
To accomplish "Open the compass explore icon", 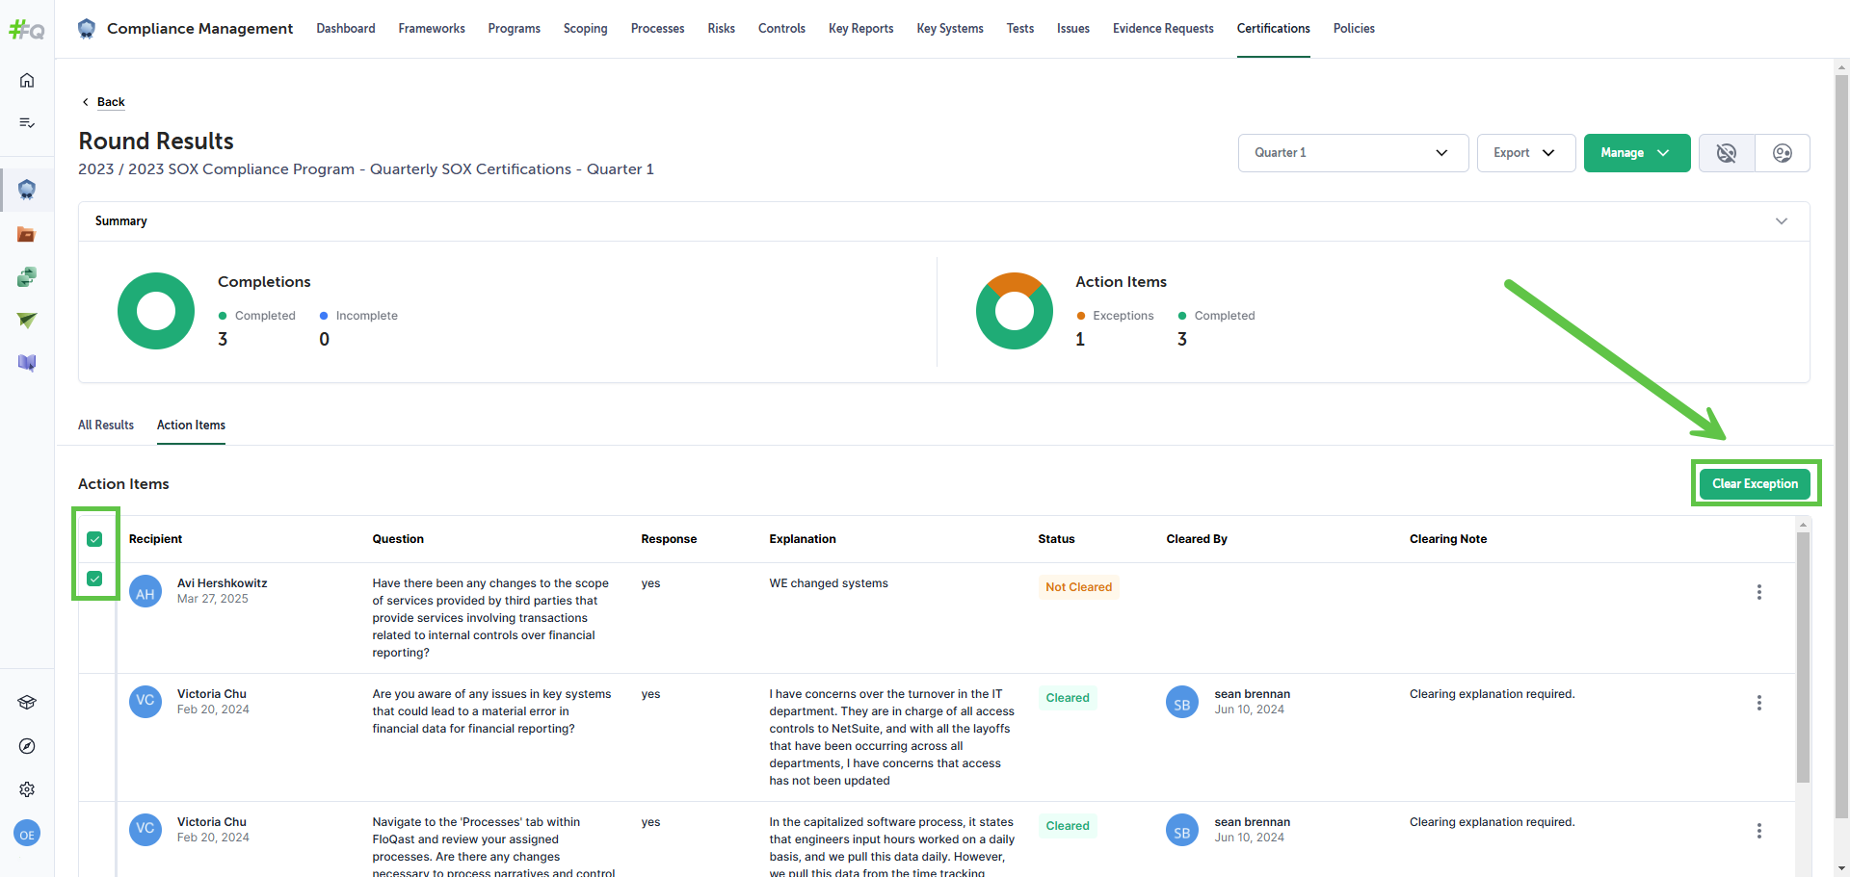I will tap(27, 746).
